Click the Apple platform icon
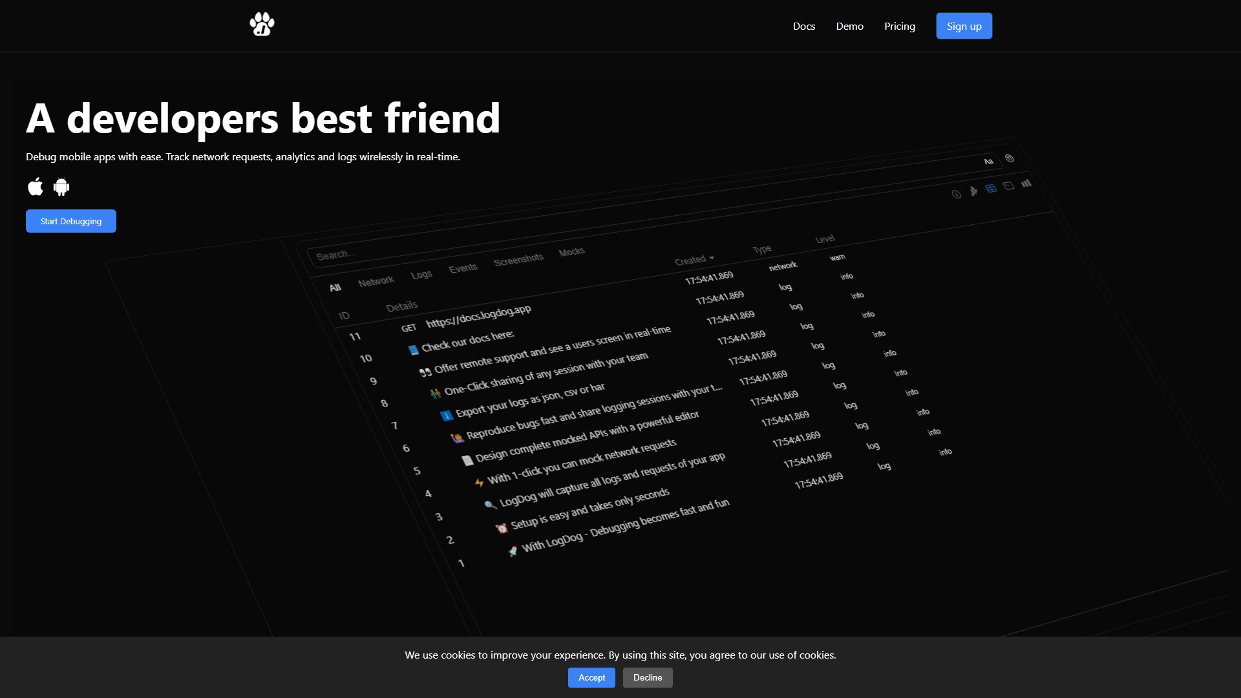 pos(36,187)
